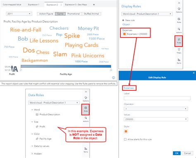Click the word Spike in cloud
This screenshot has width=196, height=158.
72,36
